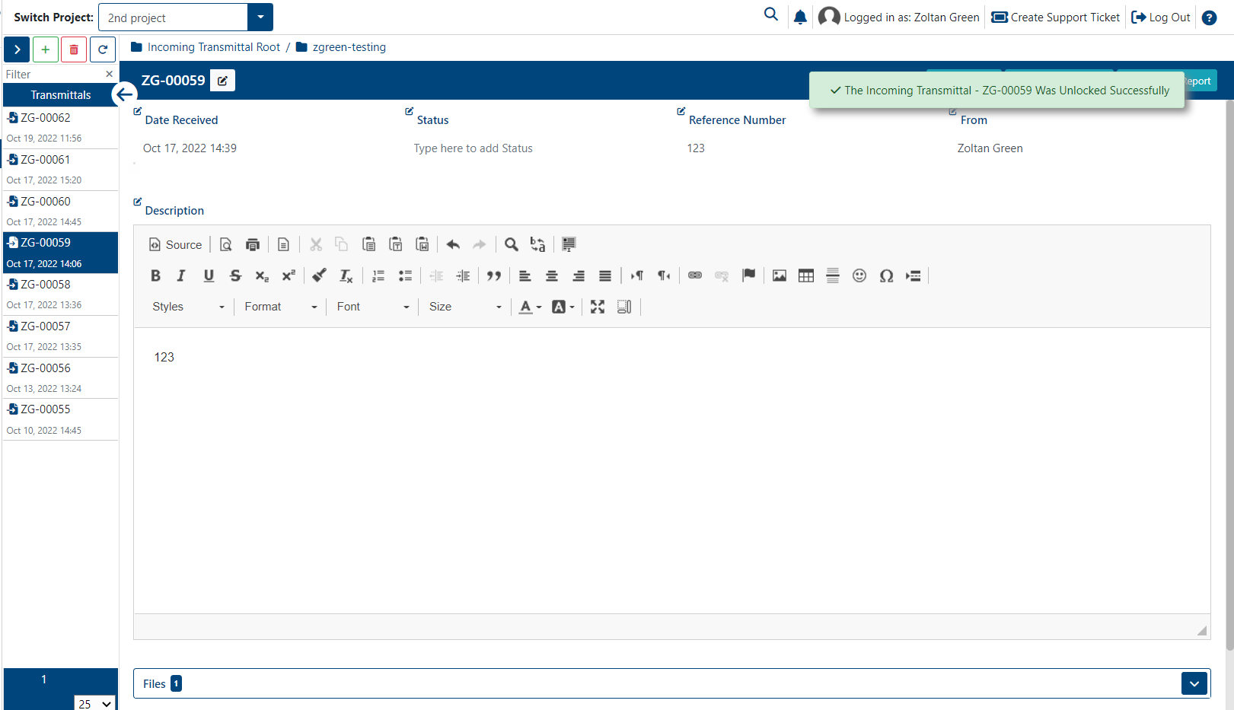1234x710 pixels.
Task: Open the editor Find magnifier icon
Action: tap(512, 244)
